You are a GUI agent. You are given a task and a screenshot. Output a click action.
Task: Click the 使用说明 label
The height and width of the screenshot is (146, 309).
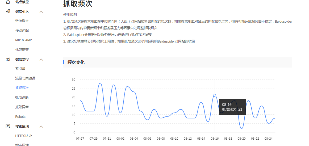tap(70, 15)
